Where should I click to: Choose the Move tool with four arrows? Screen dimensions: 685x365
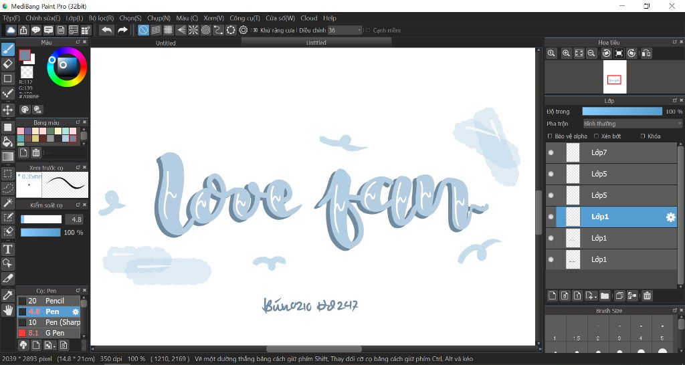pos(8,110)
